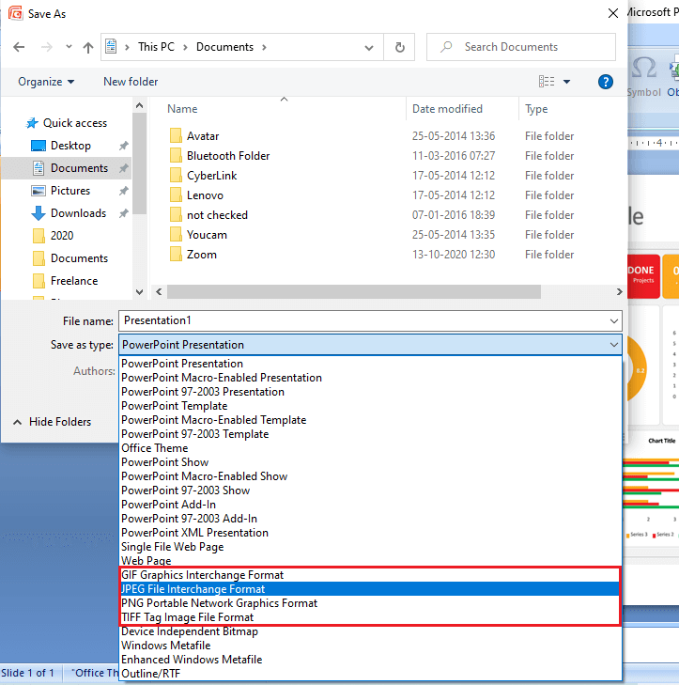Expand the address bar history dropdown
The image size is (679, 685).
(369, 47)
